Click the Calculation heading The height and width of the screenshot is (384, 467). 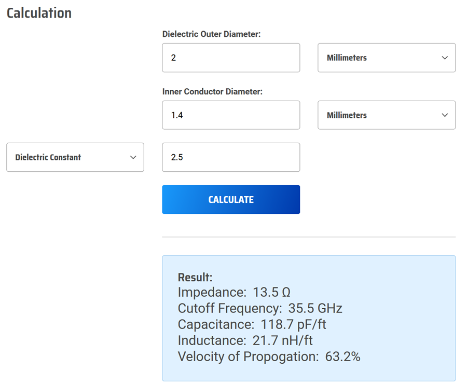click(x=39, y=13)
